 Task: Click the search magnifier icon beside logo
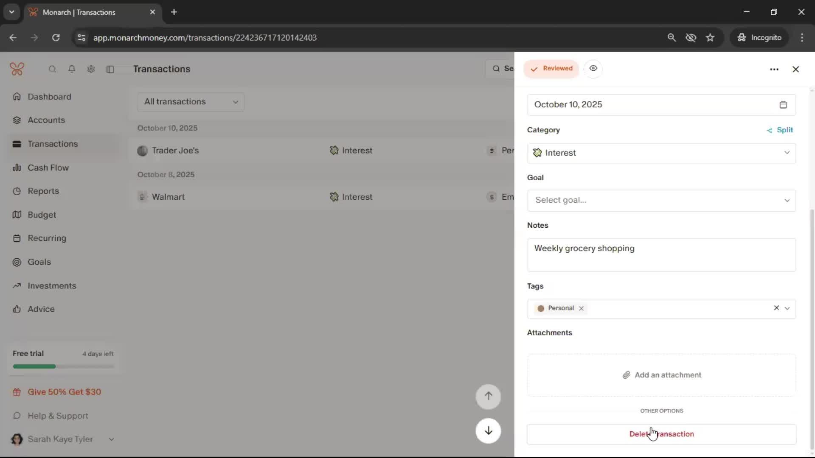click(52, 69)
